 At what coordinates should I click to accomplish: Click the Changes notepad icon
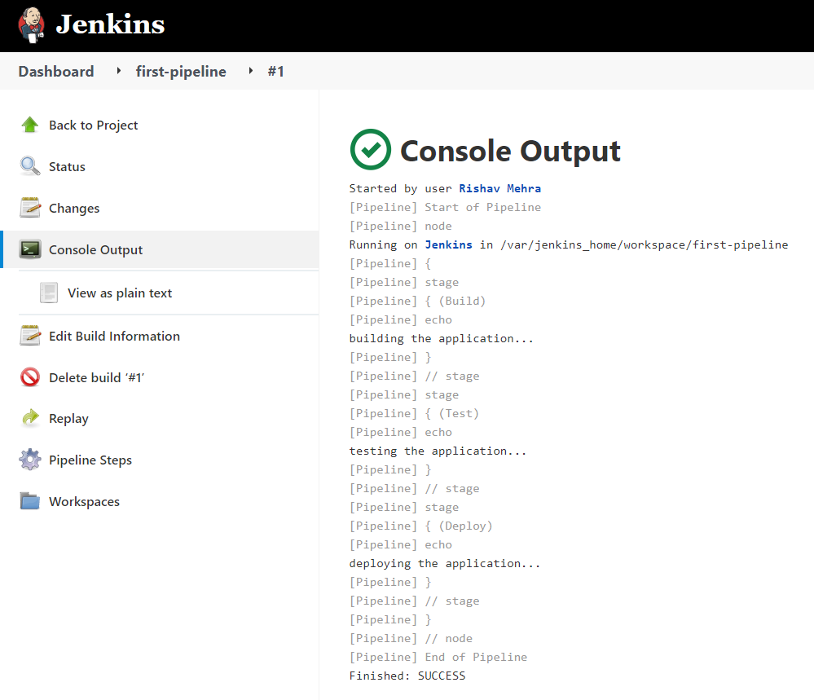[30, 208]
